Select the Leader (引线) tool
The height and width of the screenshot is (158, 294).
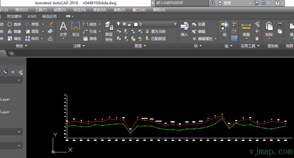coord(90,31)
